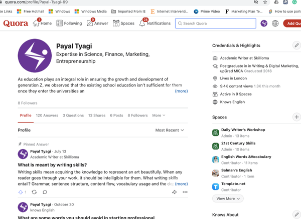Open the Salman's English space link

click(x=236, y=170)
